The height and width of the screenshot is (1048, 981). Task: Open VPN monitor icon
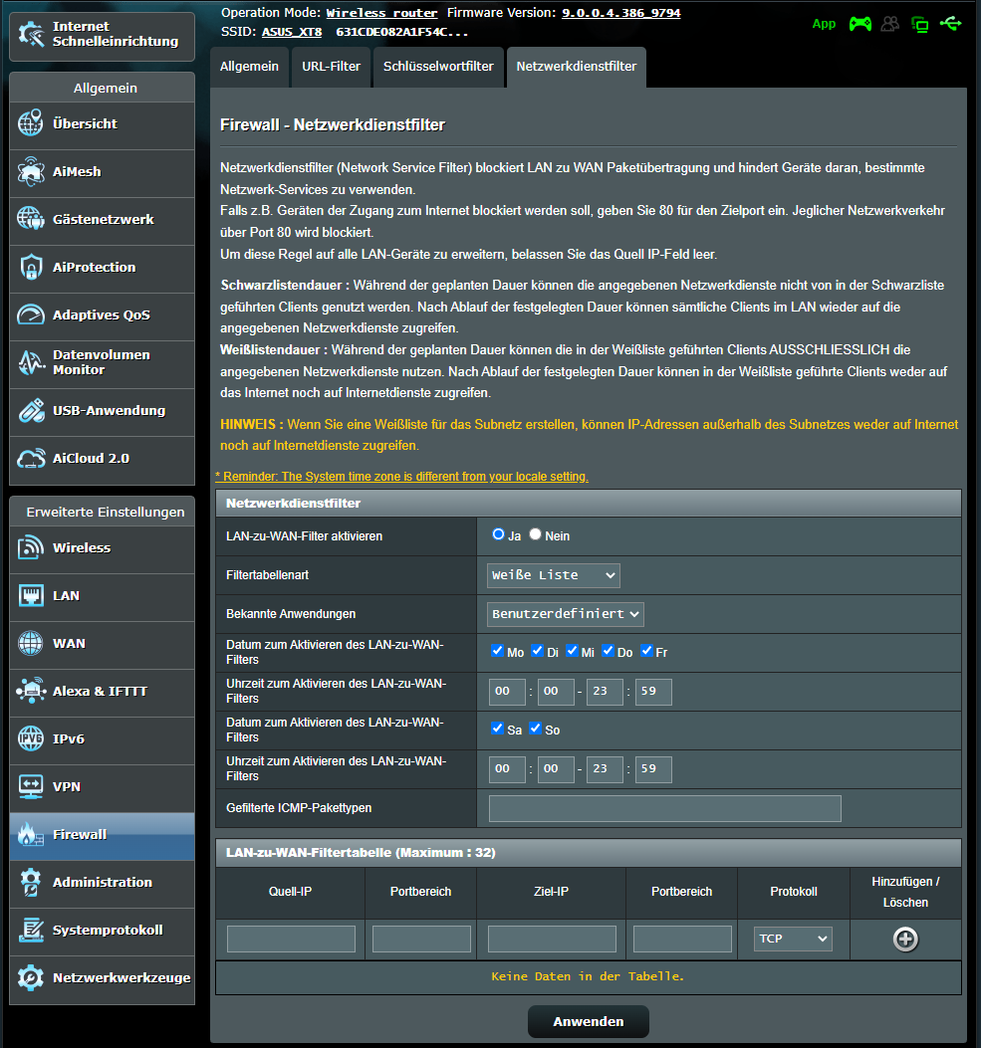(x=31, y=786)
